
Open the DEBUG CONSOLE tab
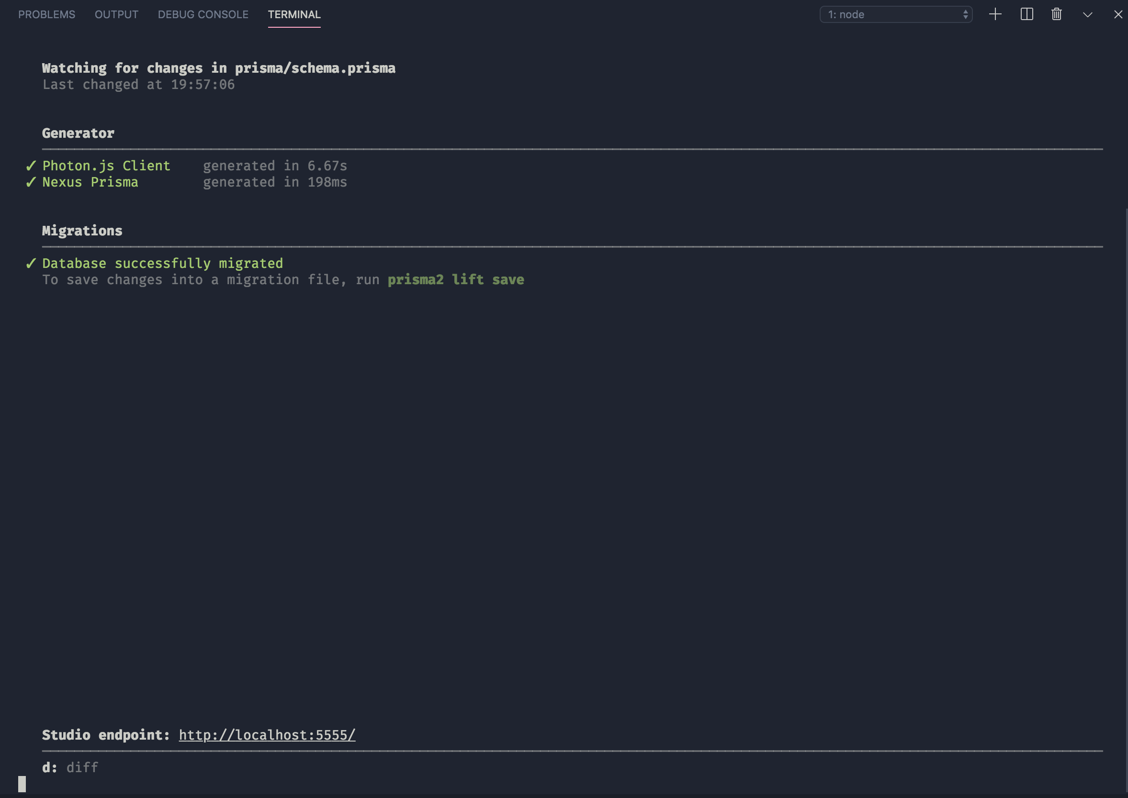click(x=203, y=14)
